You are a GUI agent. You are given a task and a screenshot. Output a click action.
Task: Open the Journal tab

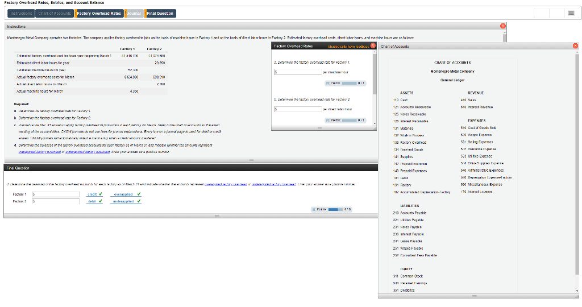pyautogui.click(x=134, y=14)
